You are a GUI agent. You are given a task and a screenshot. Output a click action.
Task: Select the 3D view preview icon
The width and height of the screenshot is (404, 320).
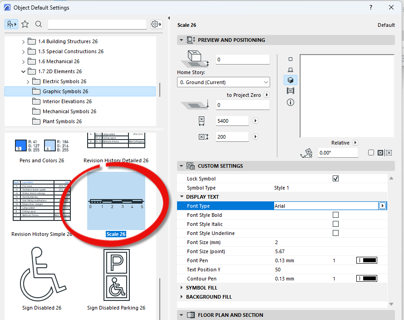[x=291, y=80]
